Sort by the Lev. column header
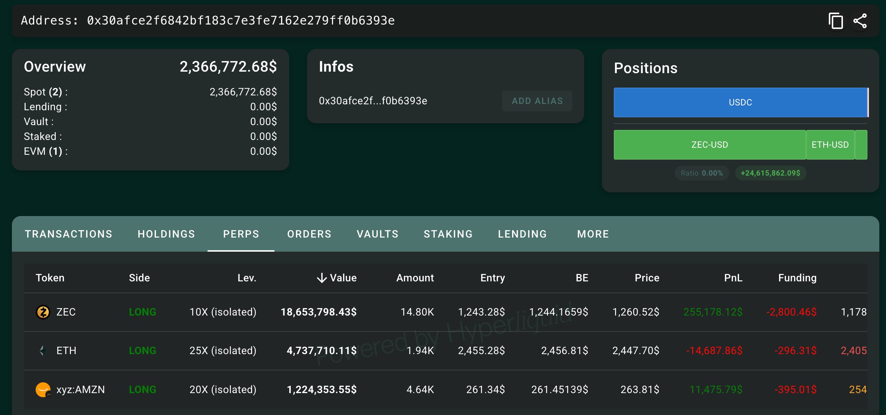886x415 pixels. 247,278
